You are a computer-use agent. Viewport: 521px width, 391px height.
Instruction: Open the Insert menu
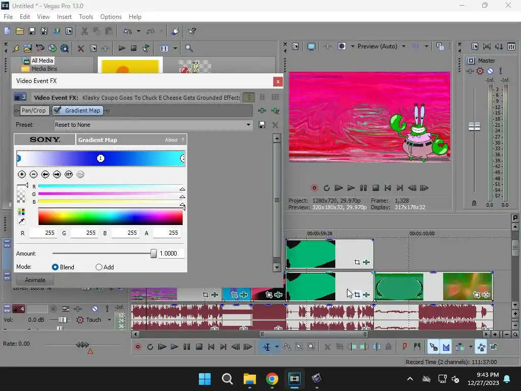pos(64,17)
